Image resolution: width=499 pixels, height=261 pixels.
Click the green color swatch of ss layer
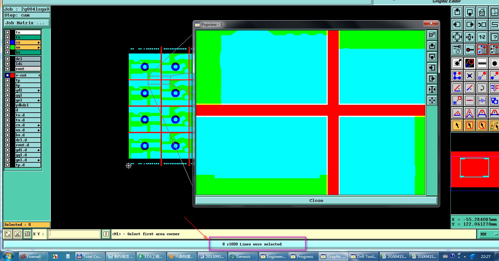tap(12, 47)
